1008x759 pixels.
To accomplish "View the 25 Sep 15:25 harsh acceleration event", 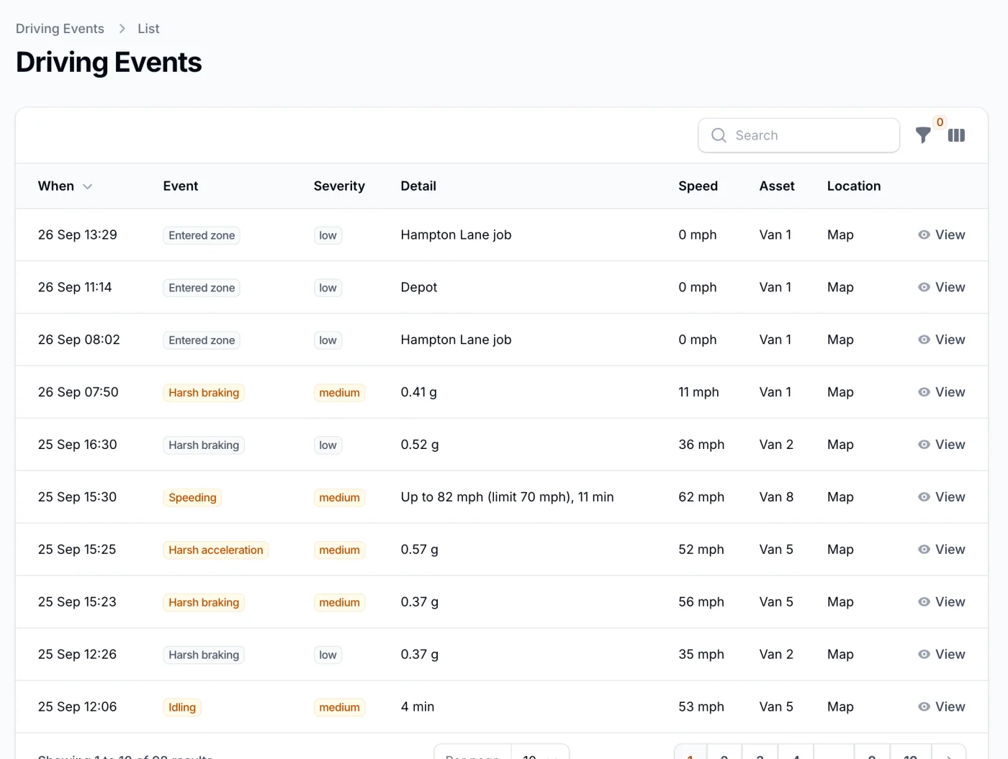I will point(942,550).
